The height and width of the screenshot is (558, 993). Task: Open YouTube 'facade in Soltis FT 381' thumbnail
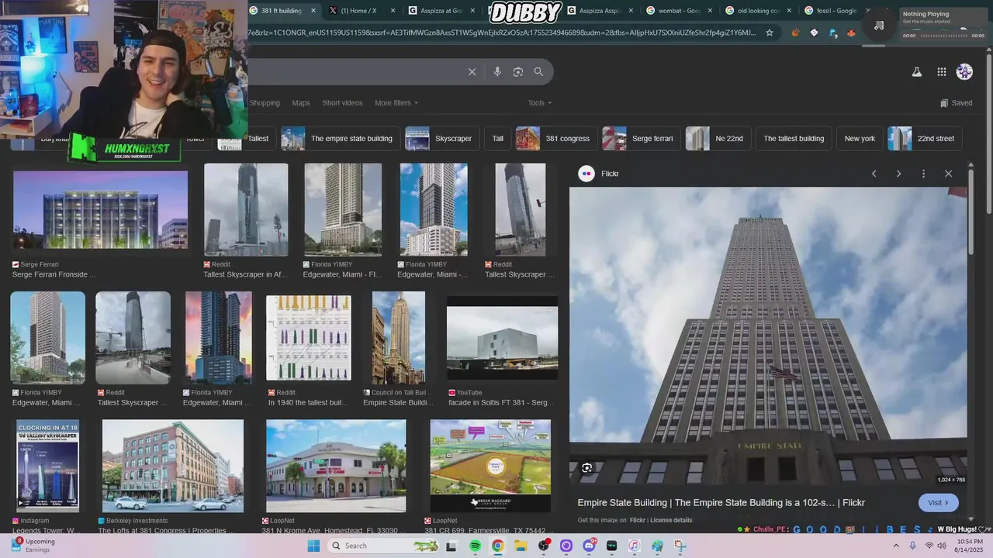502,338
